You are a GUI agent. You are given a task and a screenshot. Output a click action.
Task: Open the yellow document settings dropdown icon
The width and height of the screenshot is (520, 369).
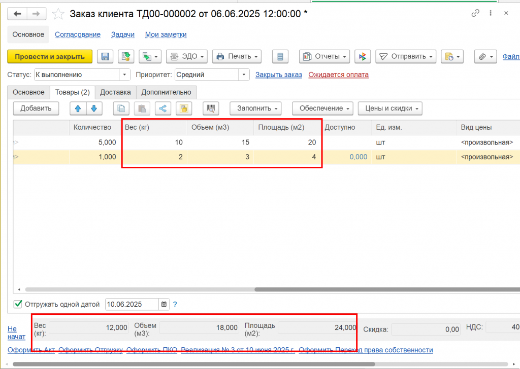point(452,57)
